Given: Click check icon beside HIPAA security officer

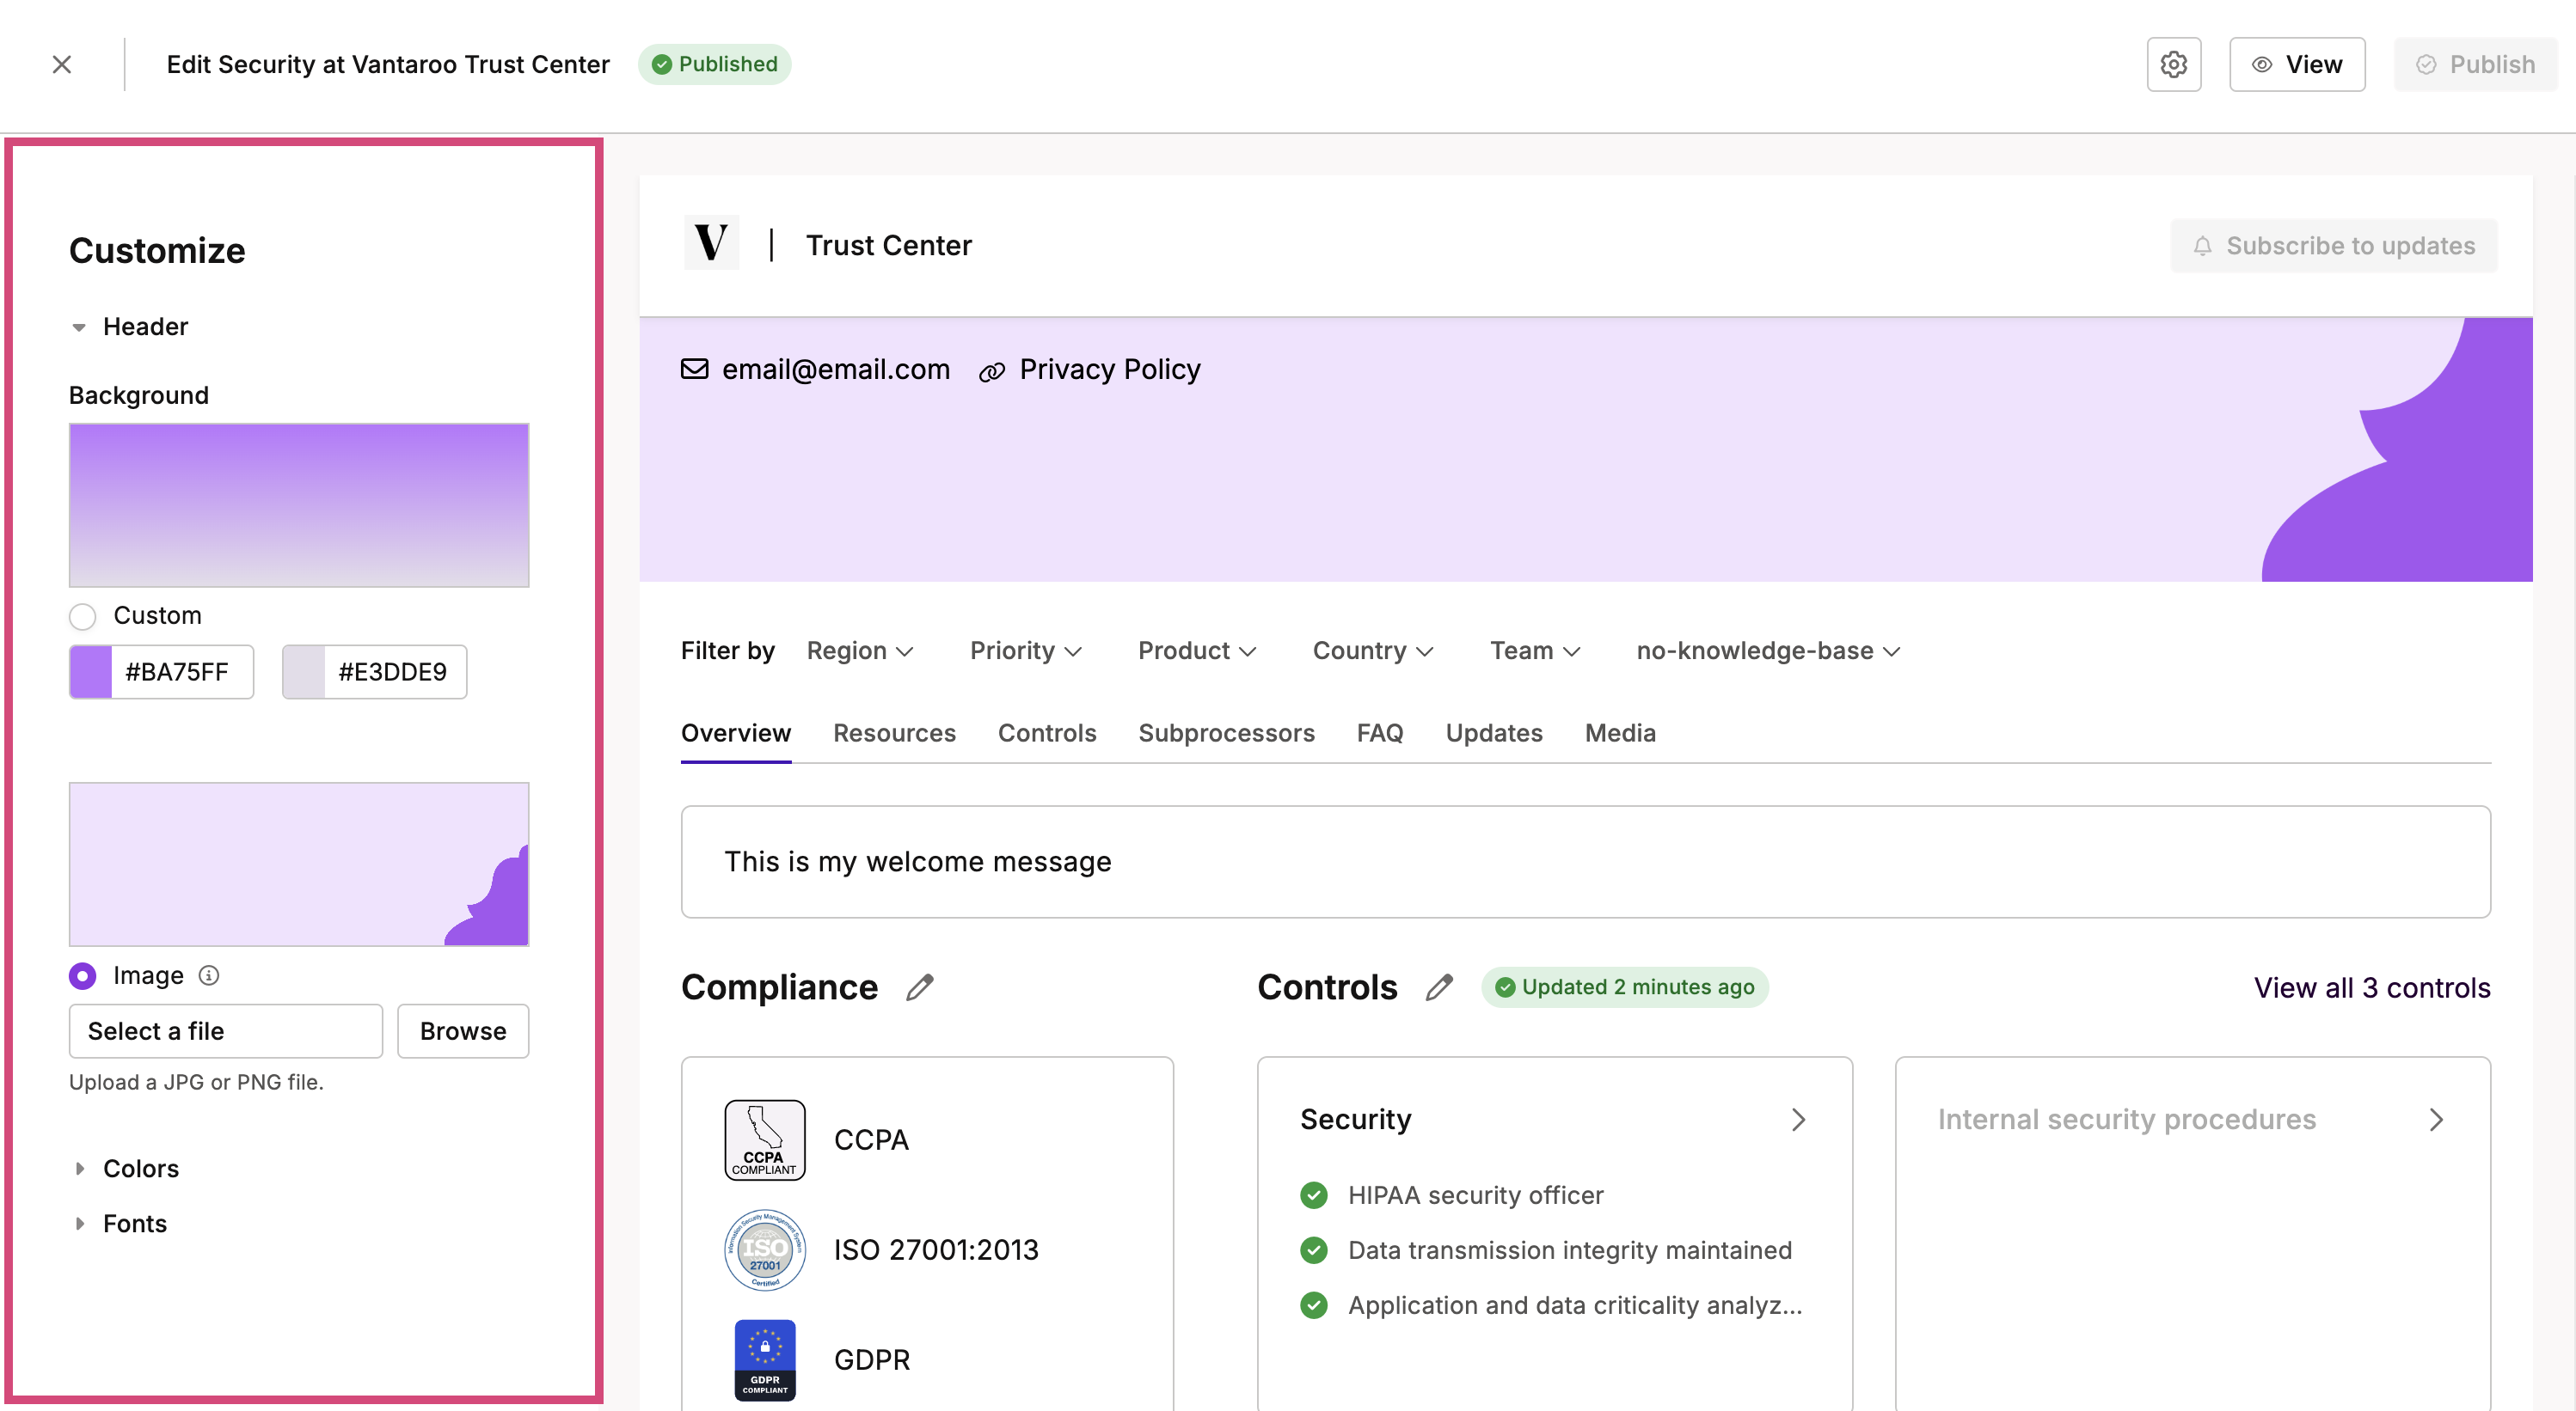Looking at the screenshot, I should 1314,1195.
